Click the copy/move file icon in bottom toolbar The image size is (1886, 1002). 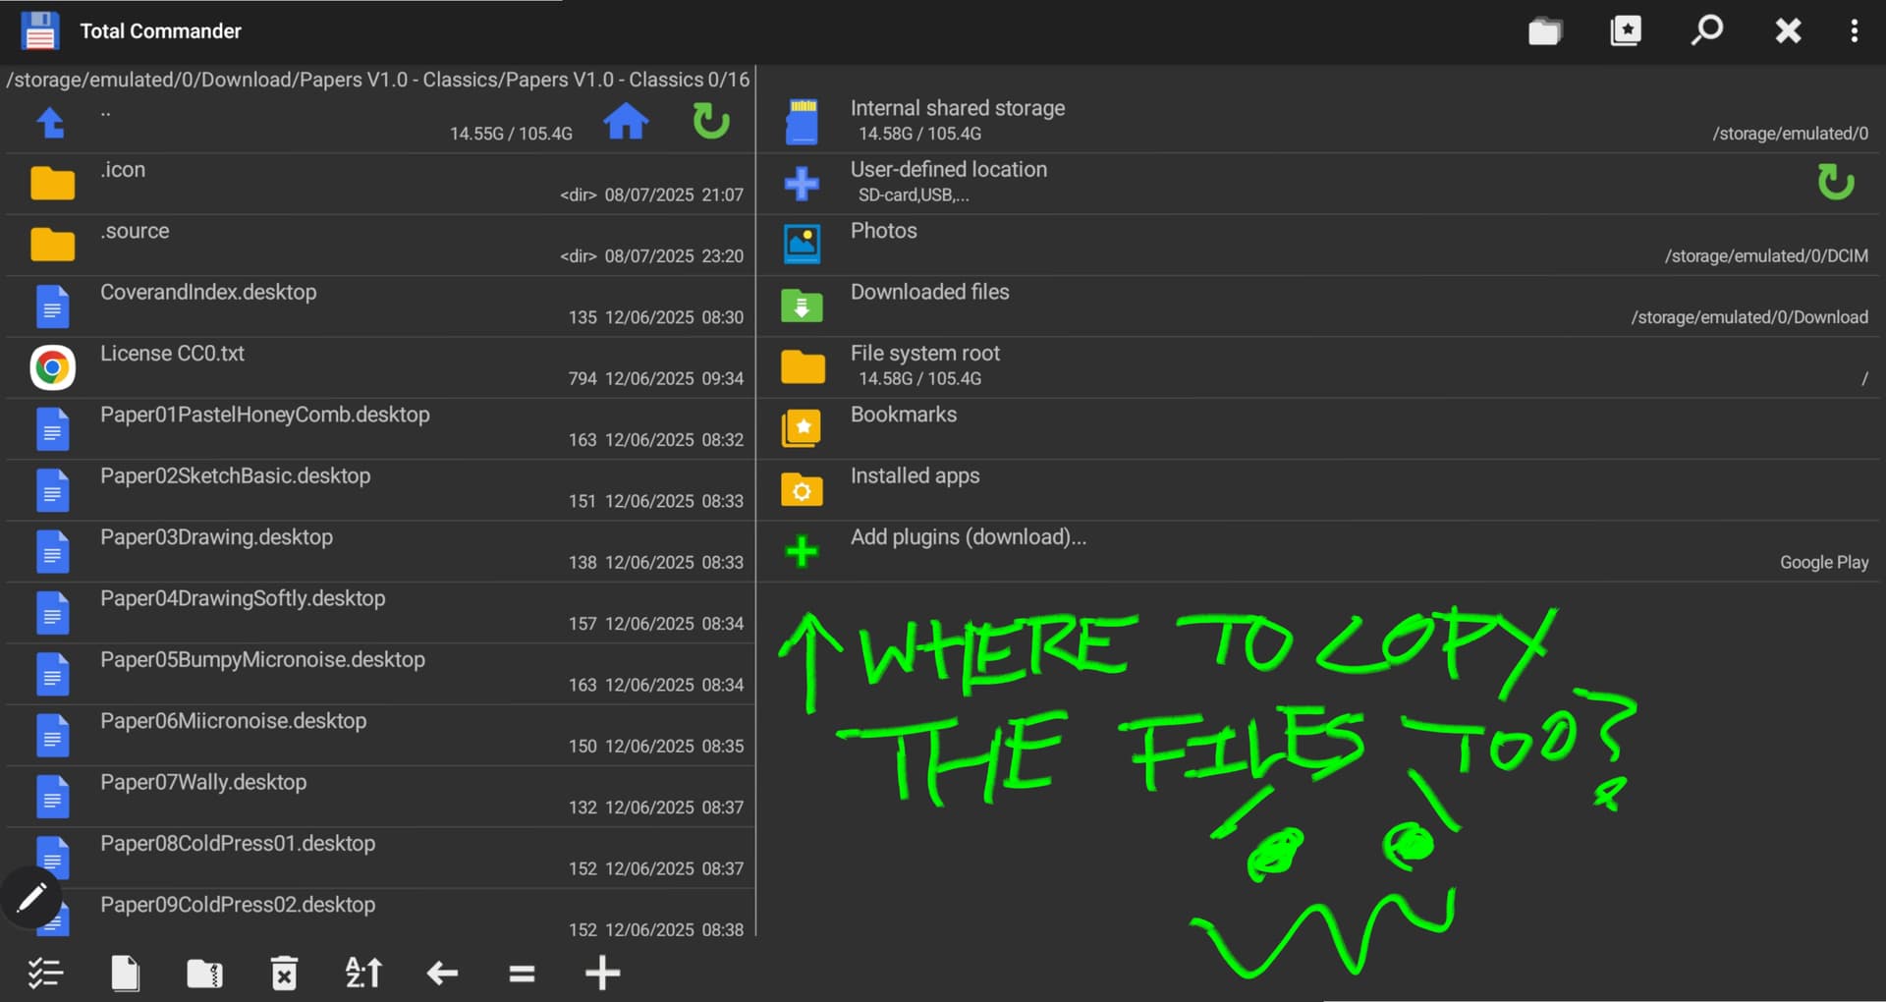(125, 974)
